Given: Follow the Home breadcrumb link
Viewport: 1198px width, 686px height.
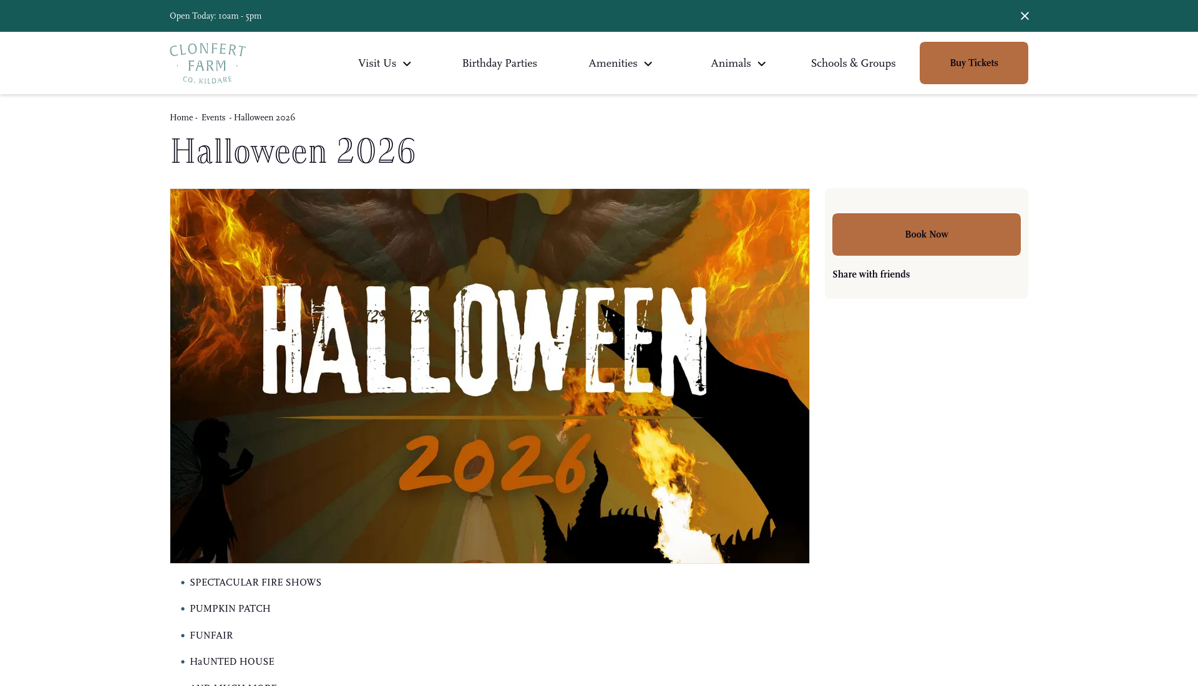Looking at the screenshot, I should click(x=181, y=117).
